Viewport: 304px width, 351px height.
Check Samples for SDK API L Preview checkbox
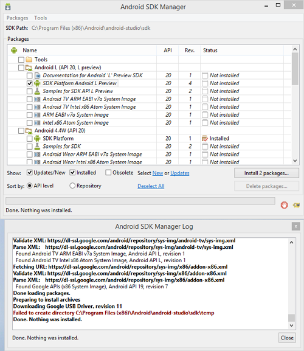click(x=30, y=91)
